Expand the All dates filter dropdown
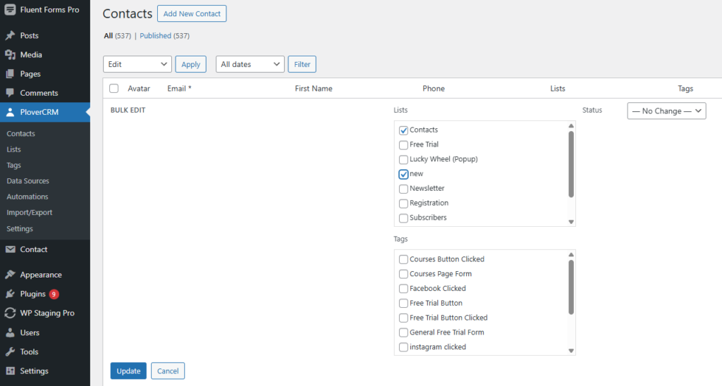722x386 pixels. pos(250,64)
